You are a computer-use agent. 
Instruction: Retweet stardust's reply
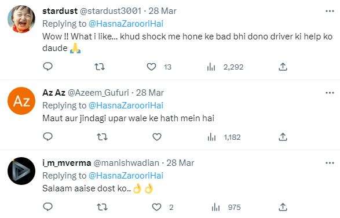(100, 67)
